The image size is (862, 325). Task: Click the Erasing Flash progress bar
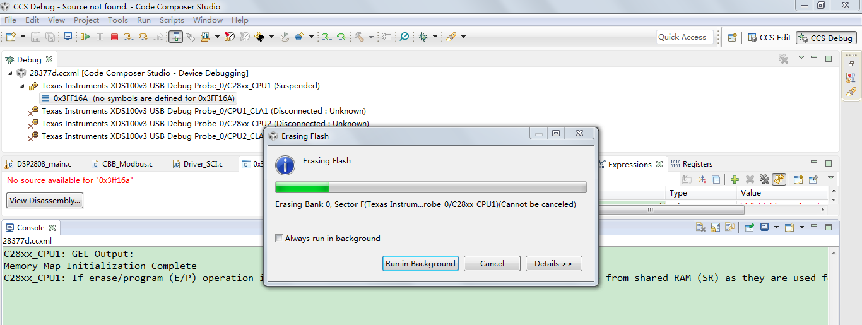point(431,187)
